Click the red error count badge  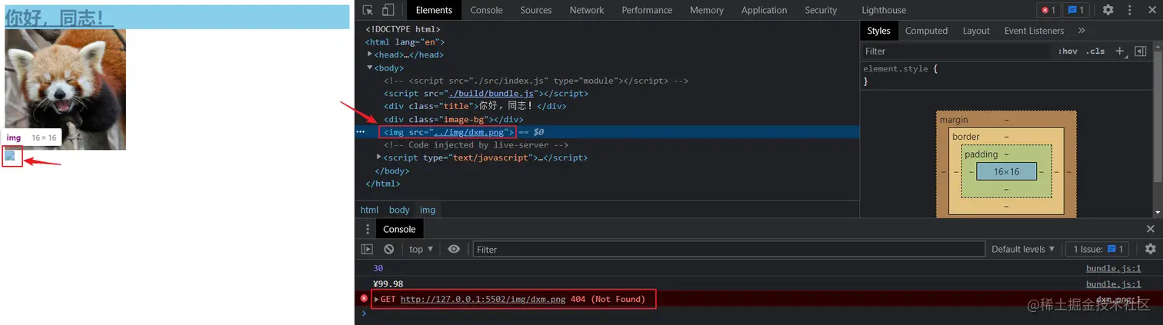click(x=1048, y=10)
